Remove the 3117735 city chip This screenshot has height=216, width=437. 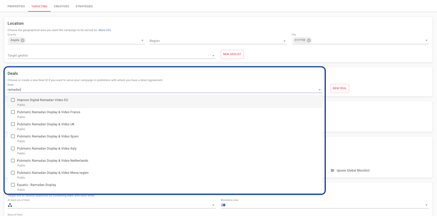point(309,40)
